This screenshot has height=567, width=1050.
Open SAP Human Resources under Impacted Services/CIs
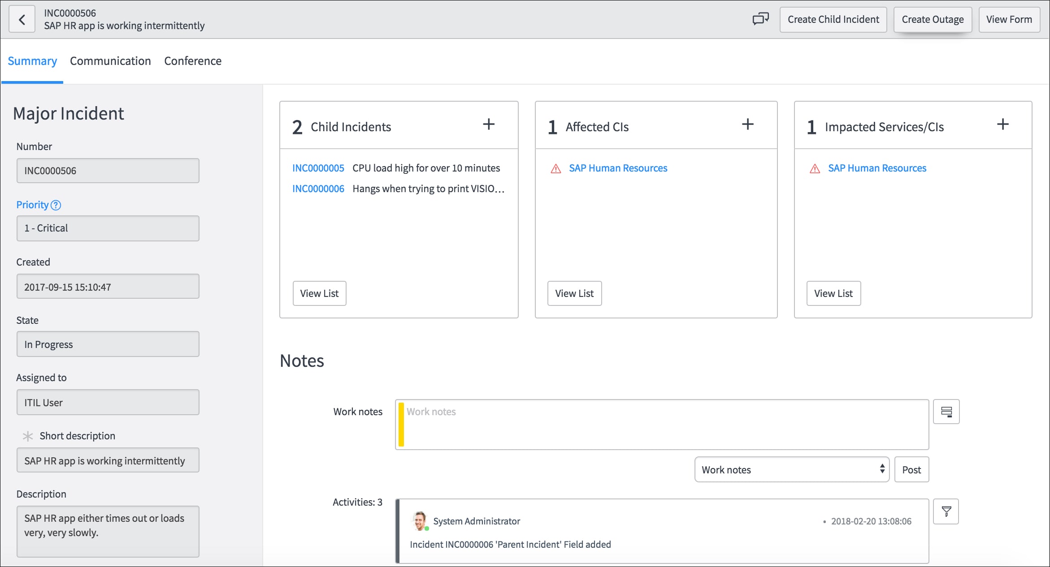tap(877, 168)
